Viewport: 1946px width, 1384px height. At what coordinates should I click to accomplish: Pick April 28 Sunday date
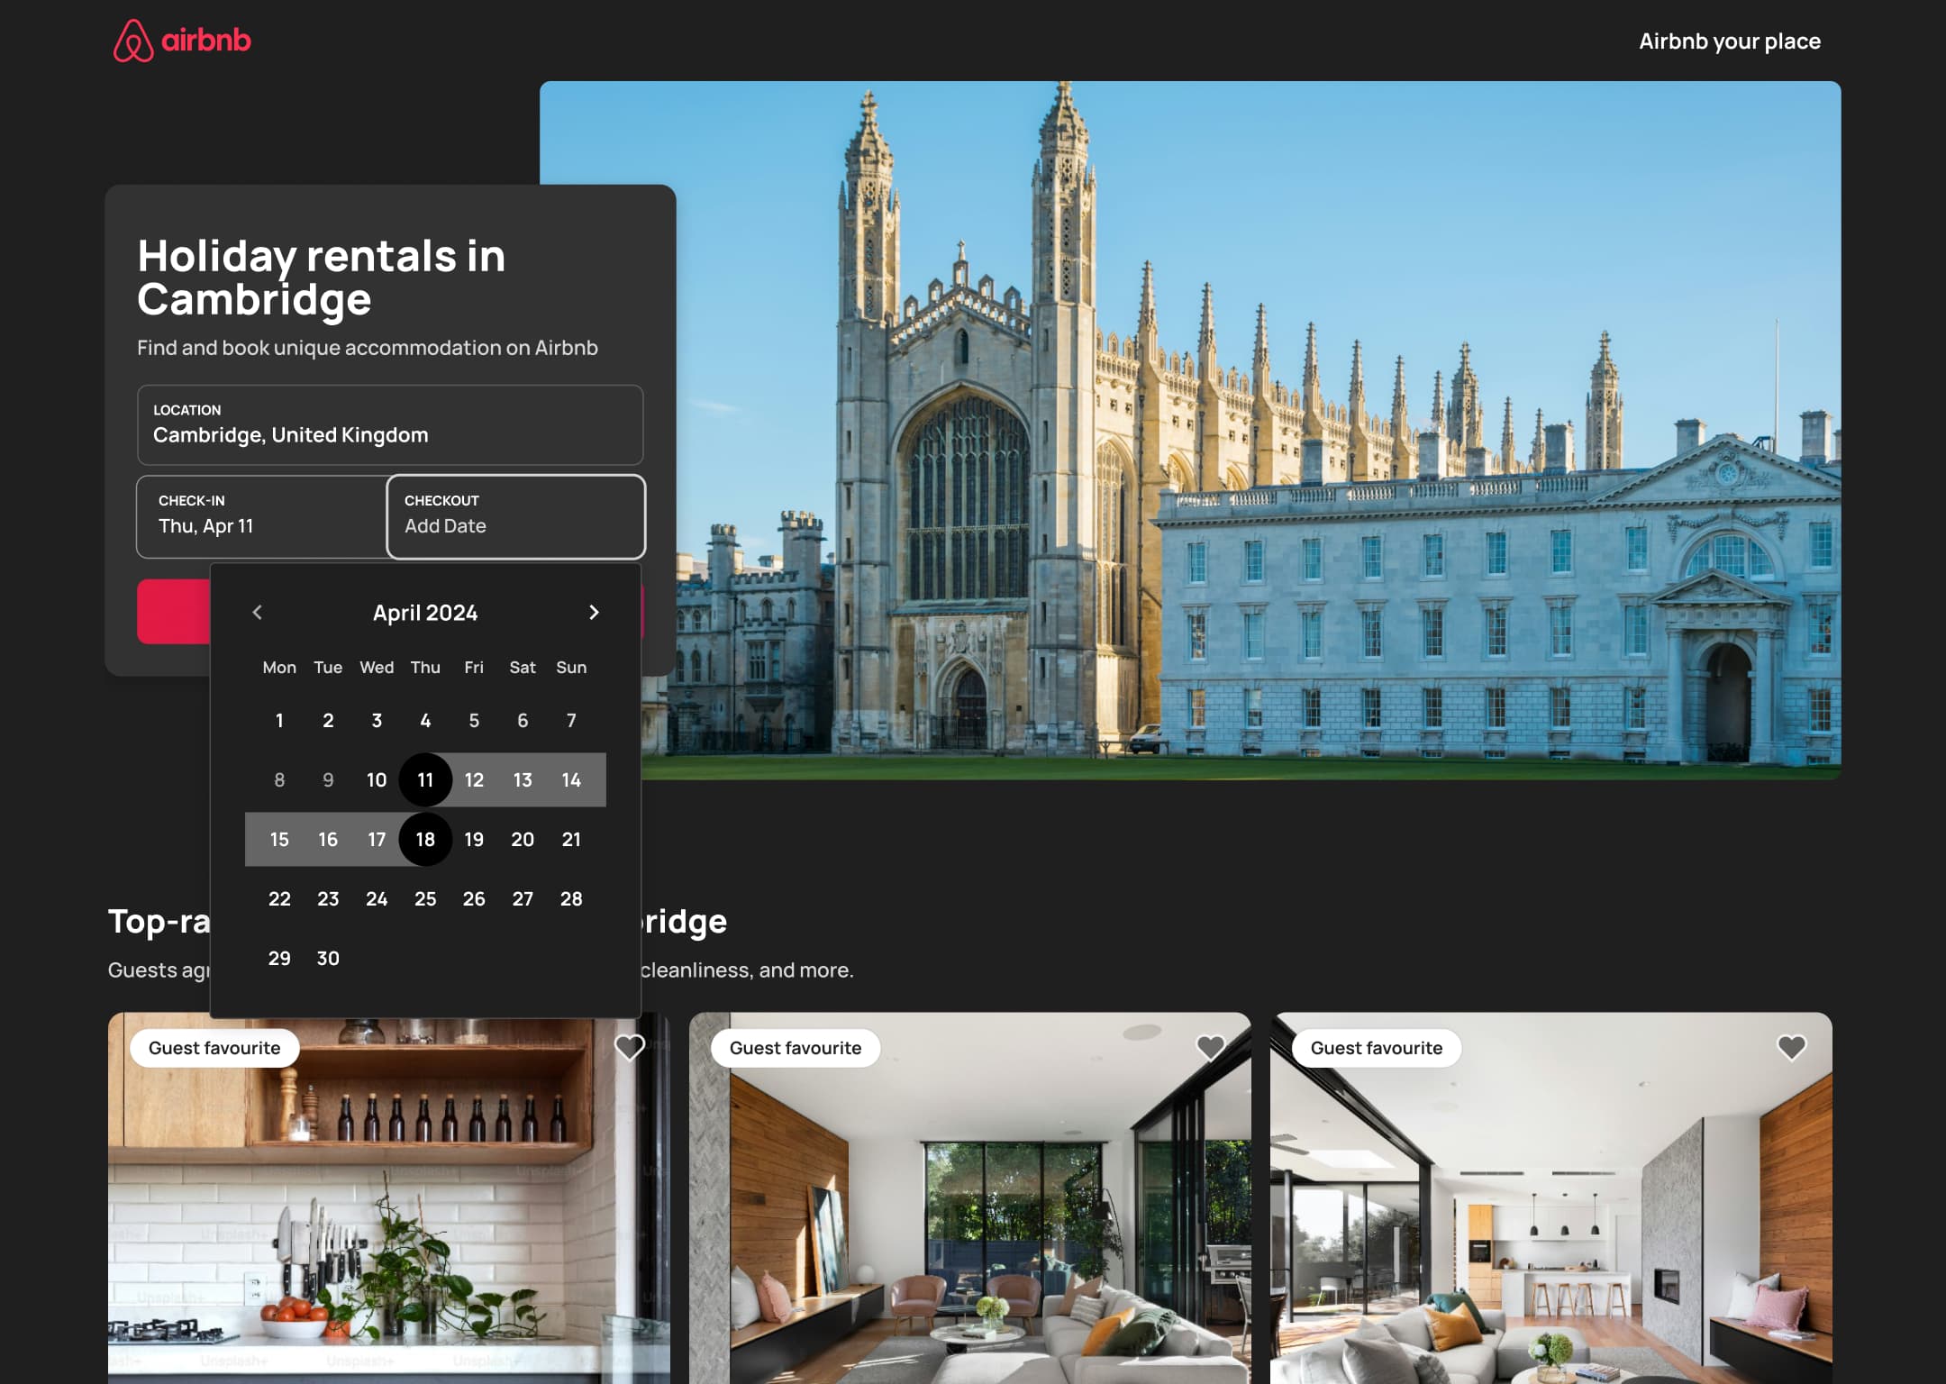pos(571,898)
